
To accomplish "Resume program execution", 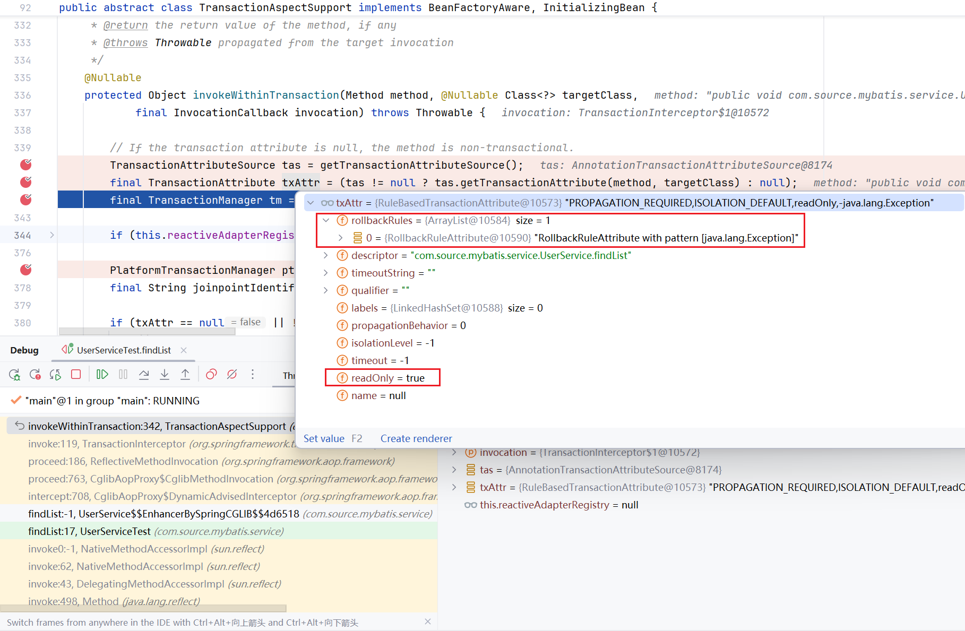I will pyautogui.click(x=102, y=375).
